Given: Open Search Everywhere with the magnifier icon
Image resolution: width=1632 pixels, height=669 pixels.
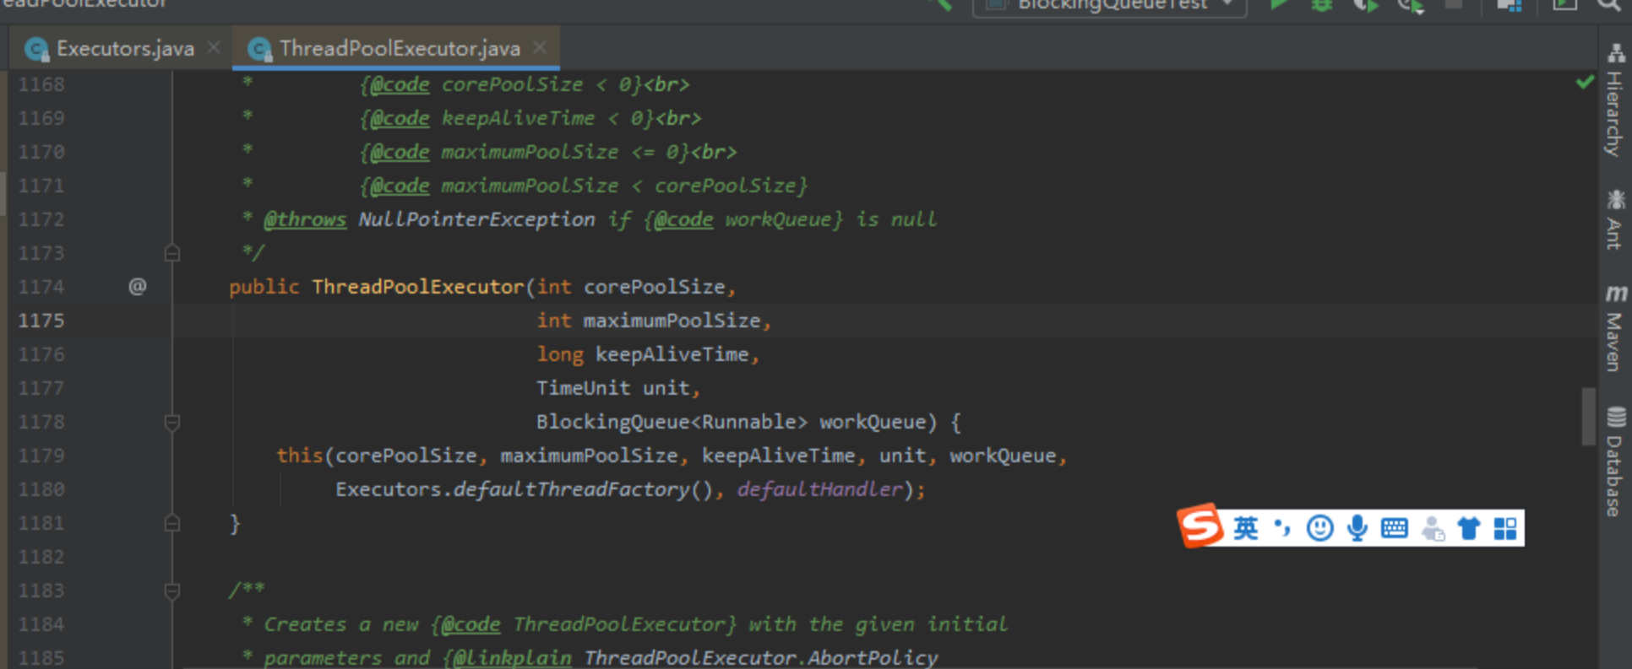Looking at the screenshot, I should click(x=1609, y=5).
